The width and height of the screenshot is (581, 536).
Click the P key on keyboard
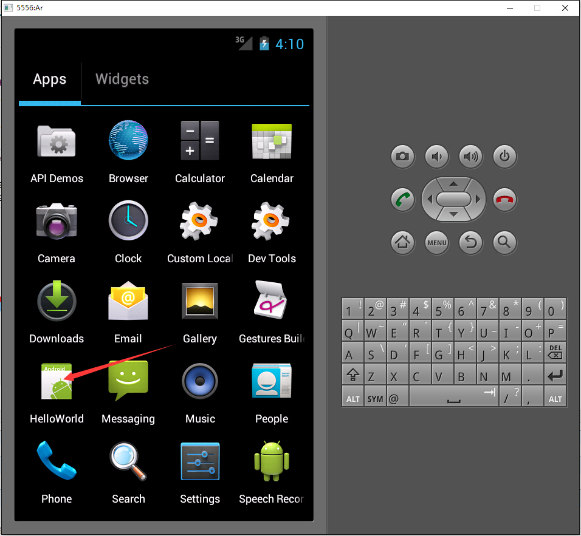tap(555, 331)
